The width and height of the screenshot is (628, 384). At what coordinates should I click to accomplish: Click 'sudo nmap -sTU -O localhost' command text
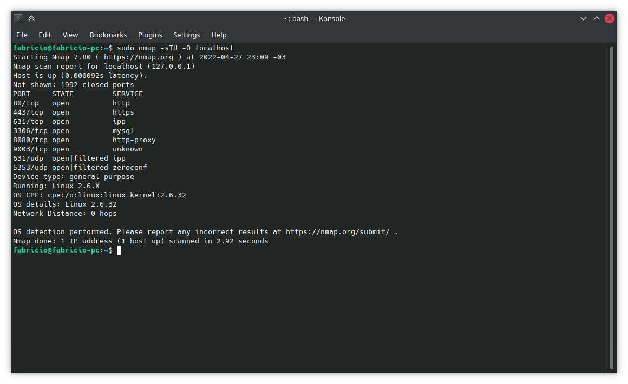click(x=175, y=48)
